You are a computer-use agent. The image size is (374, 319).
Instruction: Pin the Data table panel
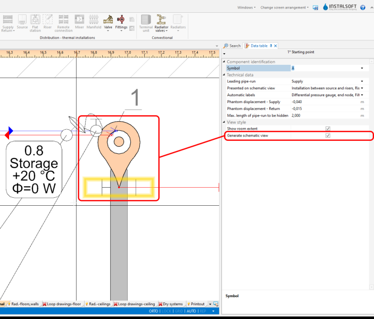271,46
